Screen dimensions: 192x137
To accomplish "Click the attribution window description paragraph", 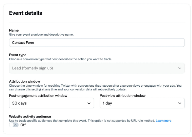I will 94,87.
